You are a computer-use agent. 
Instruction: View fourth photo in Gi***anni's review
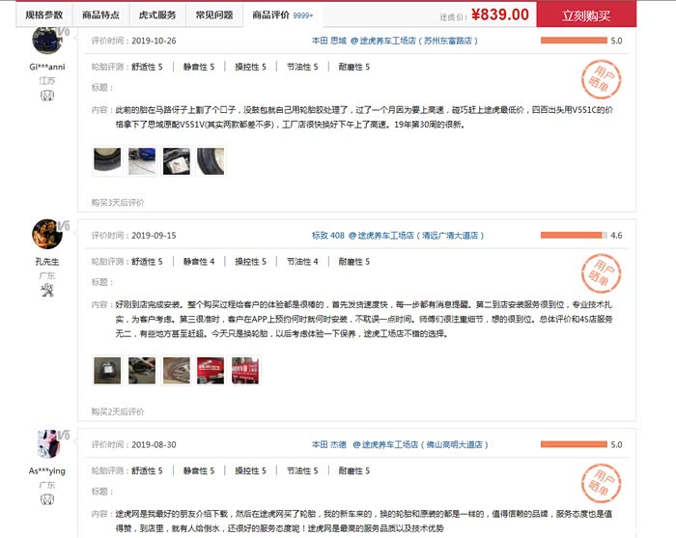(x=211, y=161)
